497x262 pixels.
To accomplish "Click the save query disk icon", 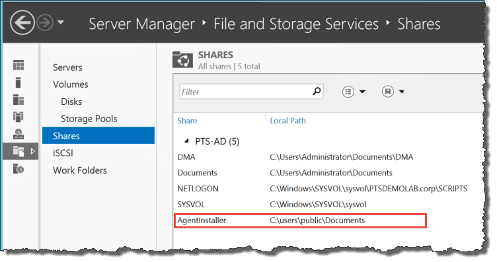I will pos(388,92).
